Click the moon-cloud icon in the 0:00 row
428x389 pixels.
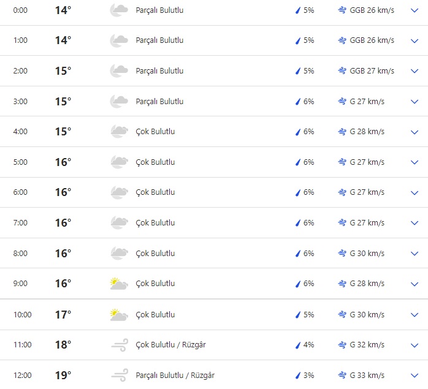pos(118,10)
